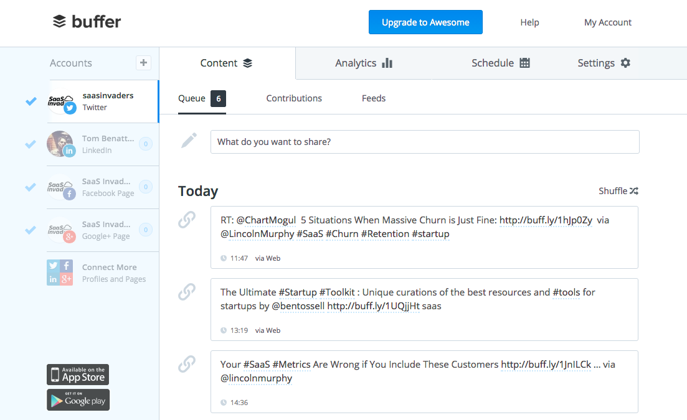Switch to the Analytics tab
The image size is (687, 420).
tap(364, 63)
